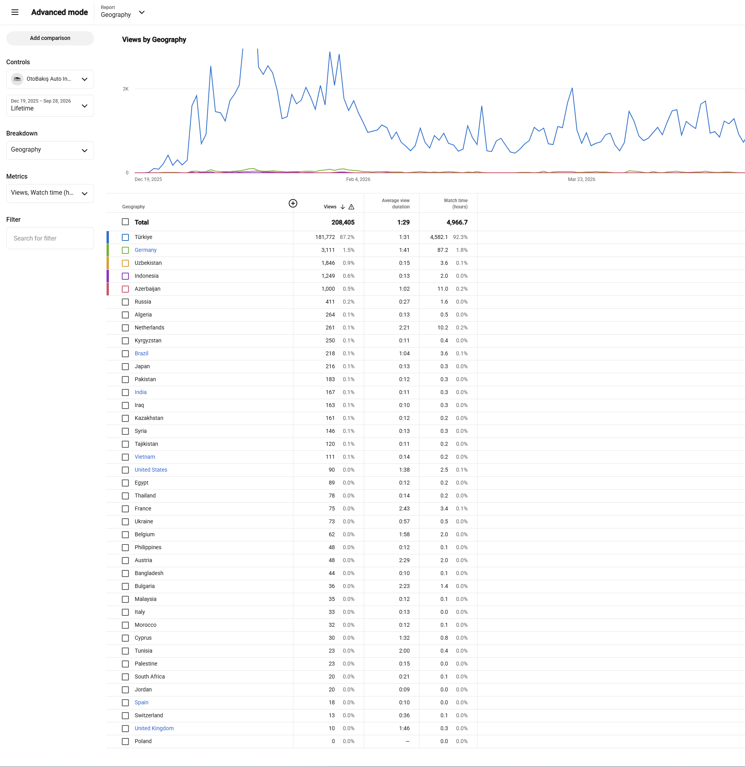Click the Average view duration column header
The width and height of the screenshot is (745, 767).
(x=396, y=204)
